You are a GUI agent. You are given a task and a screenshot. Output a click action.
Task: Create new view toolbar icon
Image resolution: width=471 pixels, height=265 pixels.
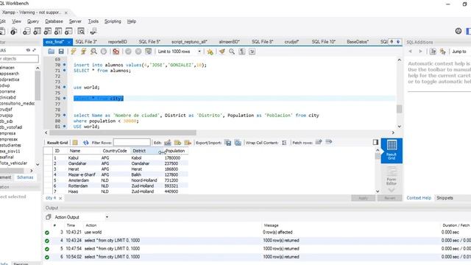tap(48, 31)
